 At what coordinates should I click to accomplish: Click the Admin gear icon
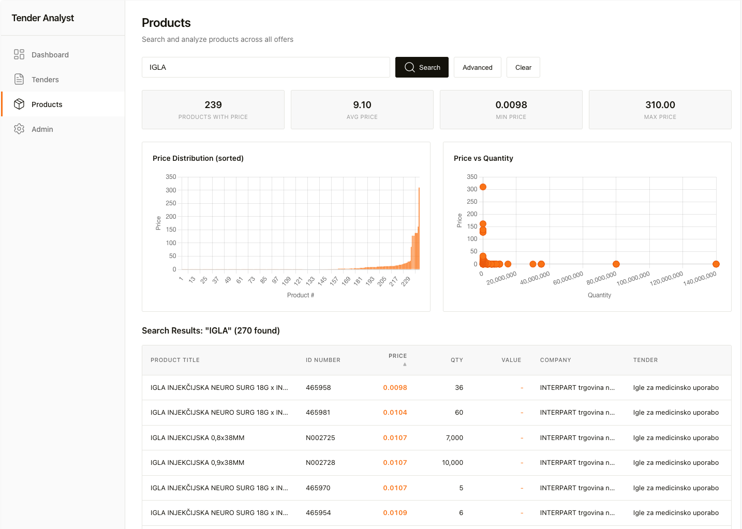[19, 129]
